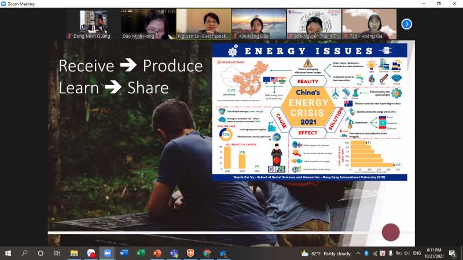Show next participants with the blue arrow
Image resolution: width=463 pixels, height=260 pixels.
[406, 24]
